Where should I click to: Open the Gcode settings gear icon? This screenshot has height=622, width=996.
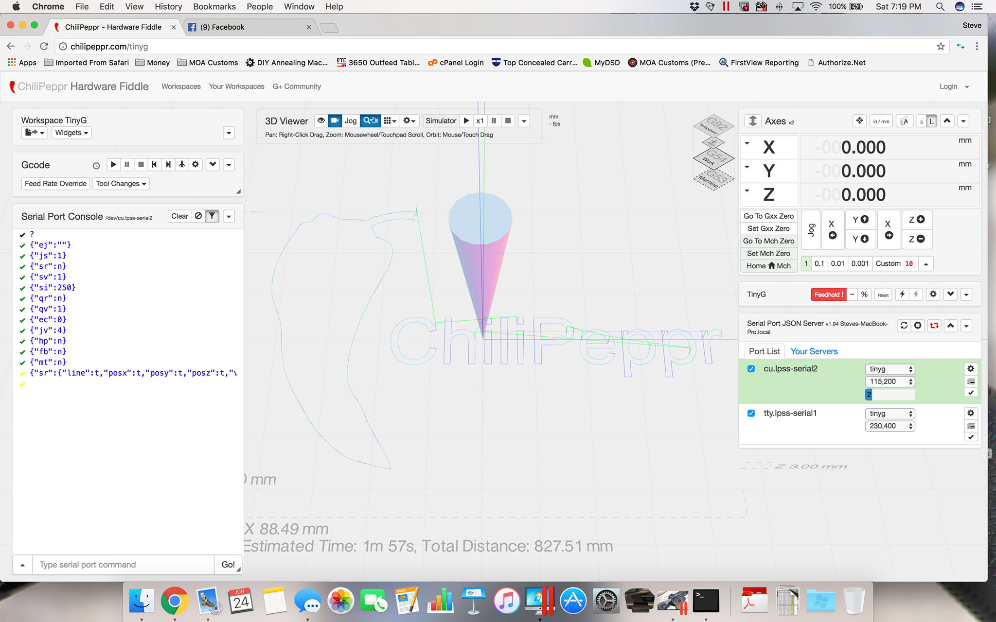196,165
